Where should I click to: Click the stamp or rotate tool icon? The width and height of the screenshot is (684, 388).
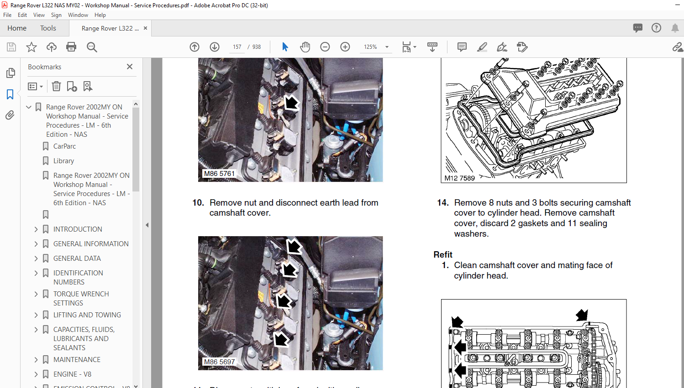[522, 47]
